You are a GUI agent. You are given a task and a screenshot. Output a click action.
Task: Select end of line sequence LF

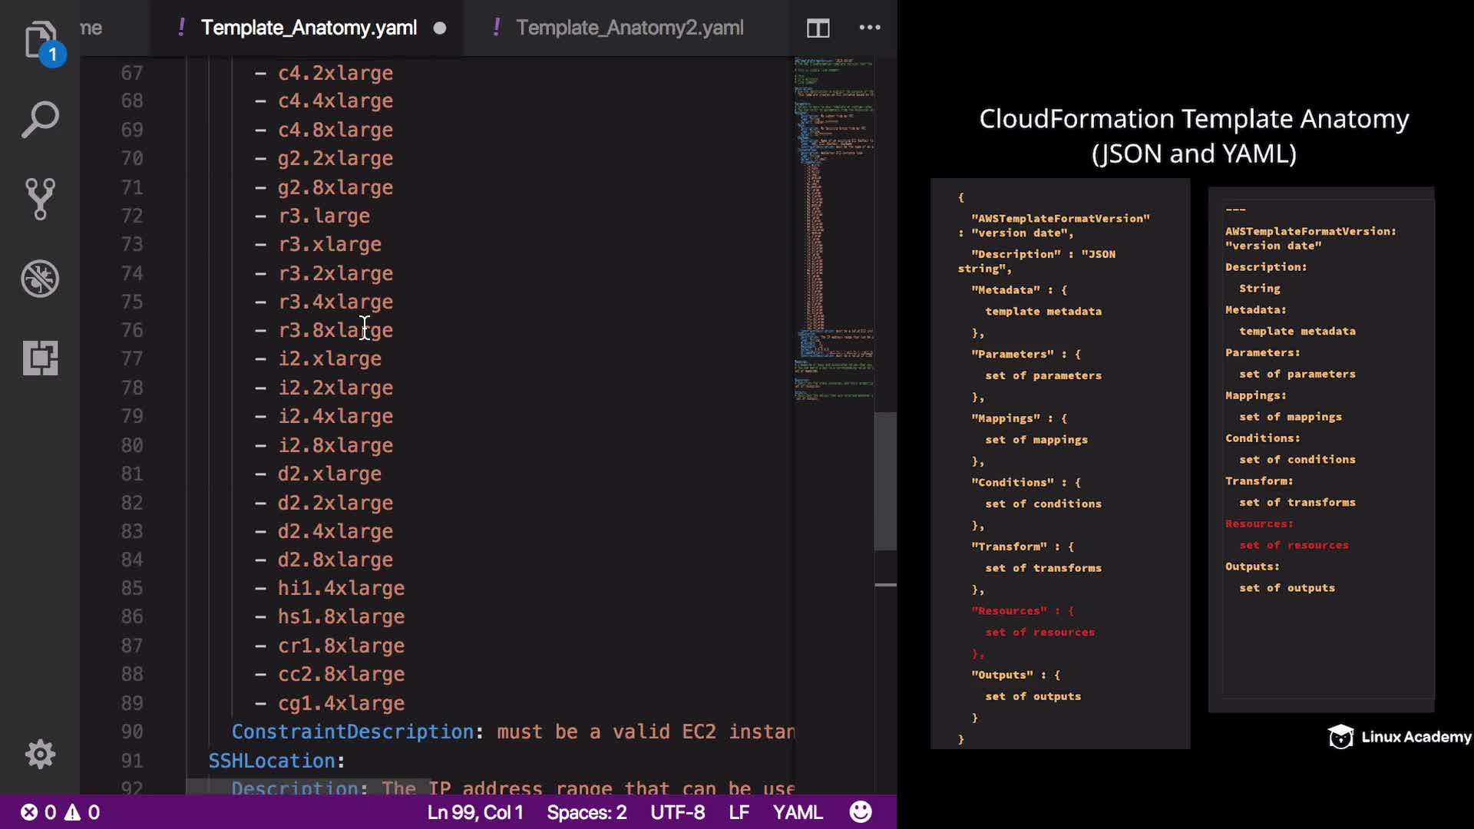[x=739, y=811]
